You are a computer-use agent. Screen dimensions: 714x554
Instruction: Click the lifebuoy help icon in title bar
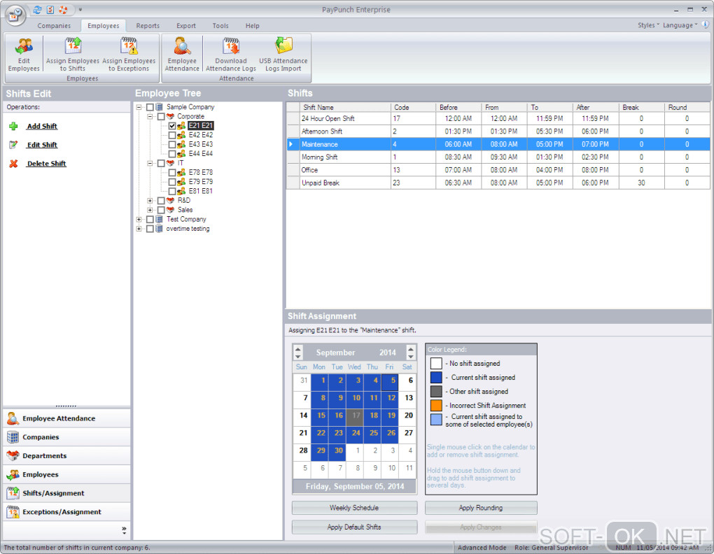pos(63,10)
